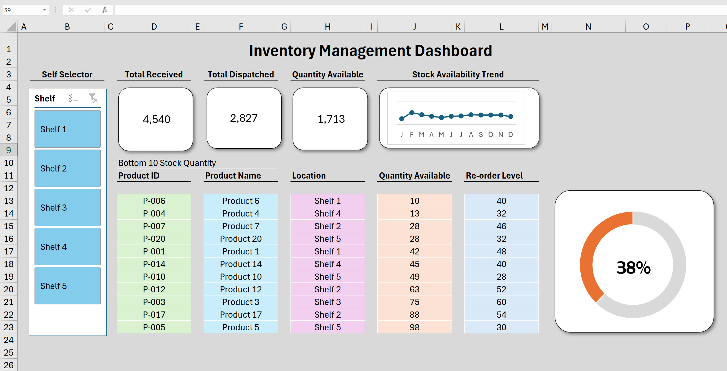Select quantity available value 63
Image resolution: width=727 pixels, height=371 pixels.
(415, 289)
